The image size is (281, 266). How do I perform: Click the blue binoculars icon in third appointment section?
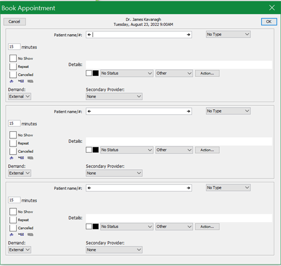[11, 235]
